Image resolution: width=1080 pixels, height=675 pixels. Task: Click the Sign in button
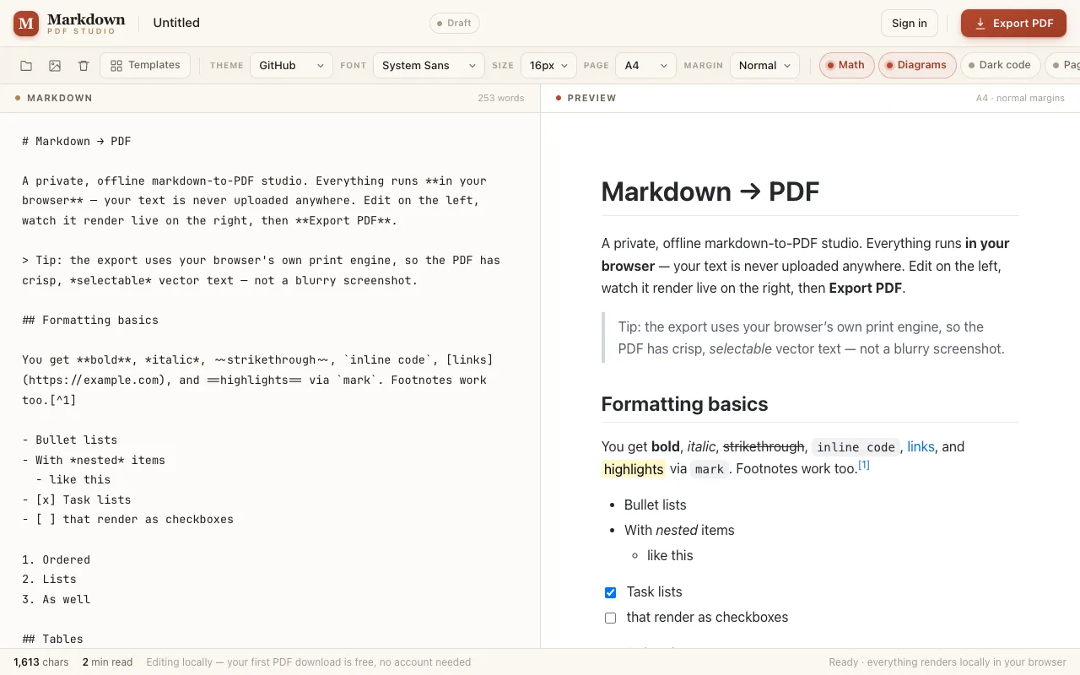tap(910, 24)
